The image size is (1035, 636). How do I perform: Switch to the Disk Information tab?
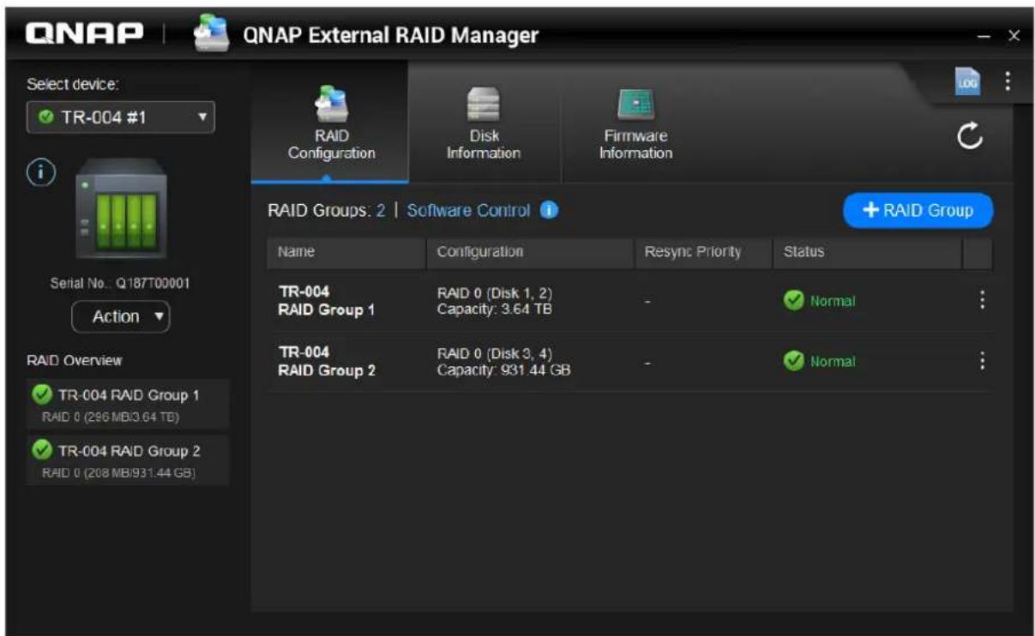point(484,123)
